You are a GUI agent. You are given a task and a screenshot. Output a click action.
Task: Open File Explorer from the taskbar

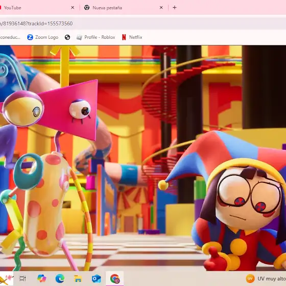pyautogui.click(x=78, y=279)
